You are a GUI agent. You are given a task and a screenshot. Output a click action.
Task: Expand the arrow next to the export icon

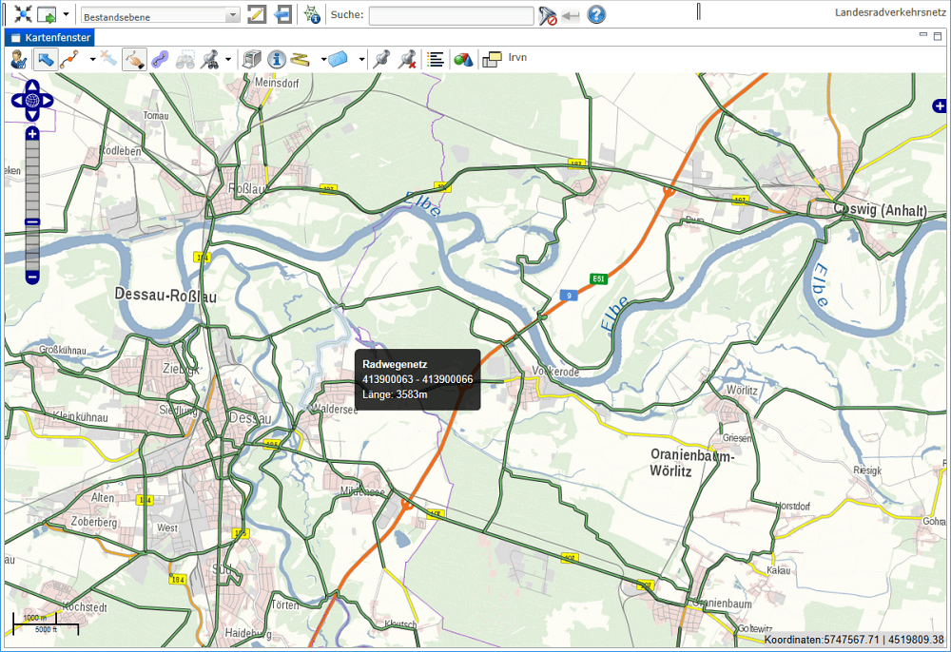66,15
